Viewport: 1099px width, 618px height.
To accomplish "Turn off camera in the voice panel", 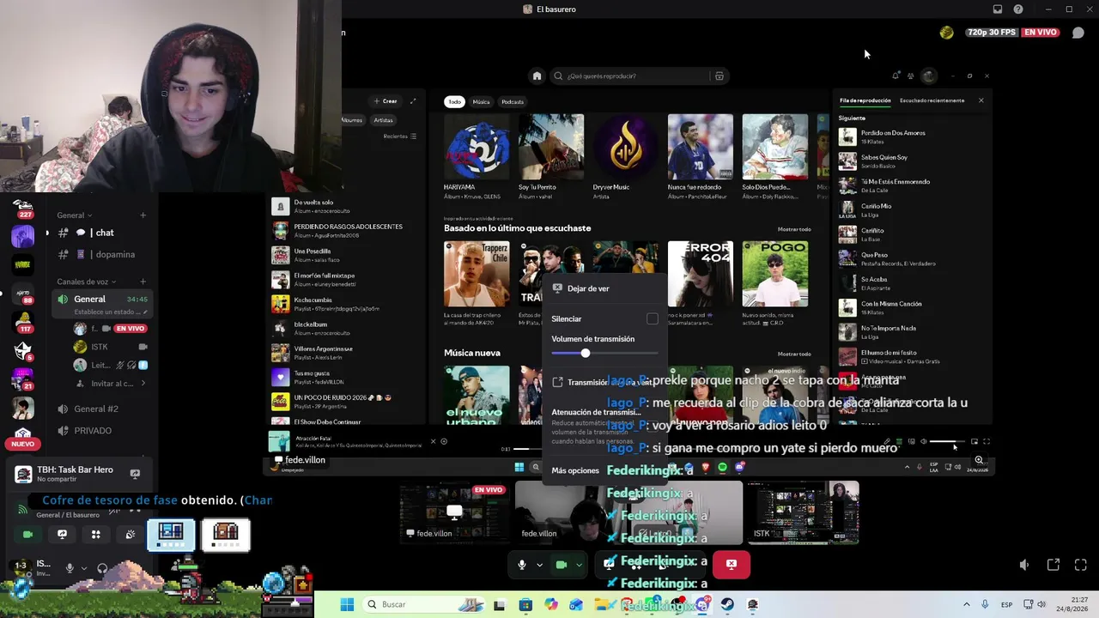I will point(27,534).
